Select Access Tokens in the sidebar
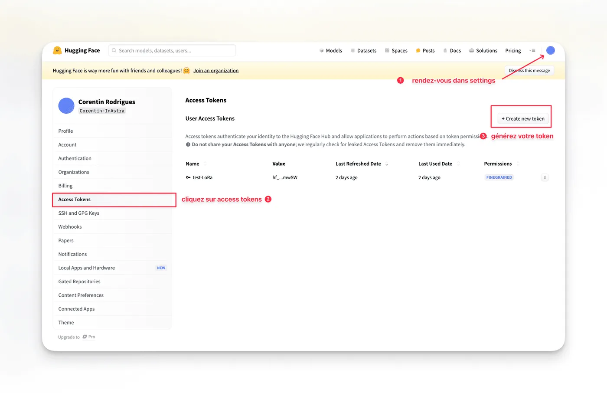The image size is (607, 393). point(112,200)
